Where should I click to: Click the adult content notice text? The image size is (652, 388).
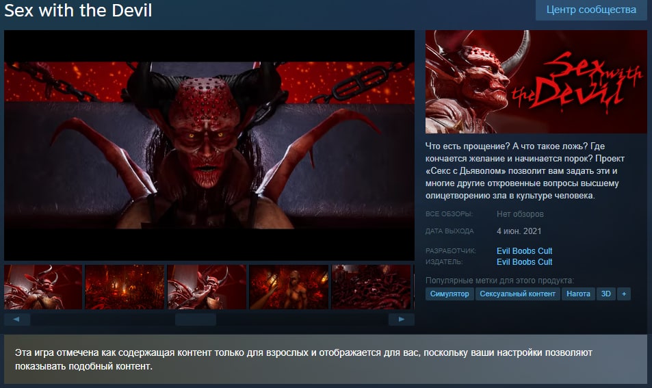[304, 359]
